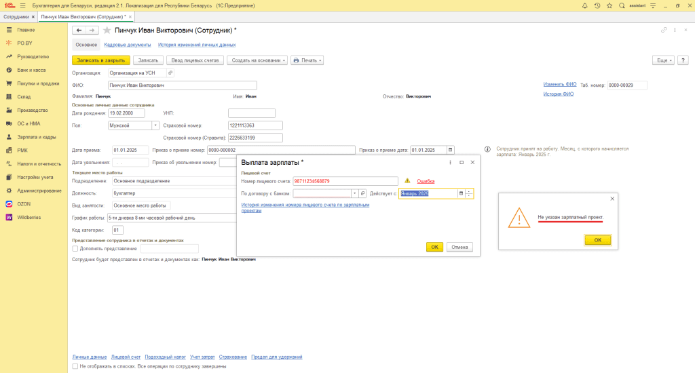Expand the Печать dropdown
Viewport: 695px width, 373px height.
tap(307, 60)
